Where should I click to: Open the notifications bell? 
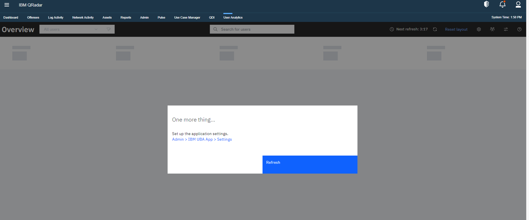[x=503, y=4]
